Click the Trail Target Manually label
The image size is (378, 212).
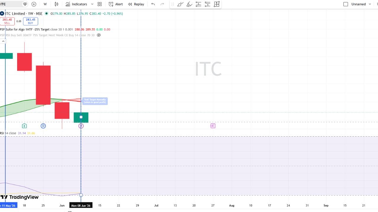(x=95, y=101)
